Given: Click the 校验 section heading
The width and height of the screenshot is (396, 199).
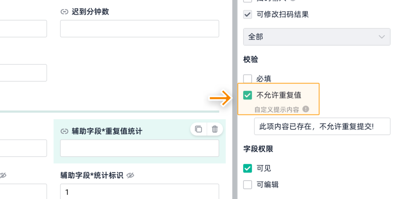Looking at the screenshot, I should (250, 60).
